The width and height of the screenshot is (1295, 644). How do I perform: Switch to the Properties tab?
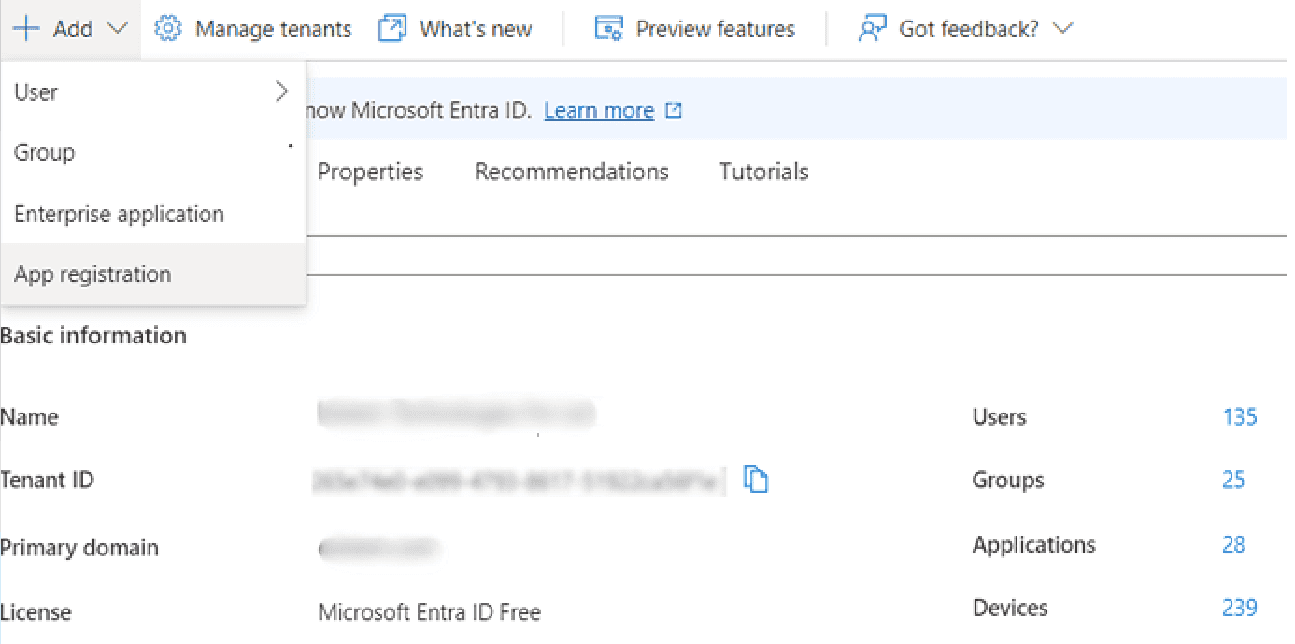click(x=370, y=172)
